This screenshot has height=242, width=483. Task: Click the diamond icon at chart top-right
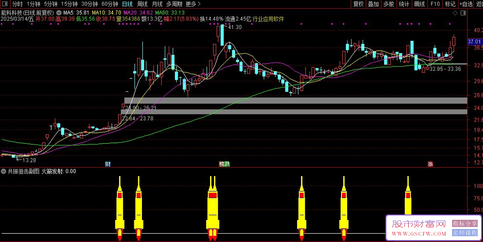coord(455,13)
